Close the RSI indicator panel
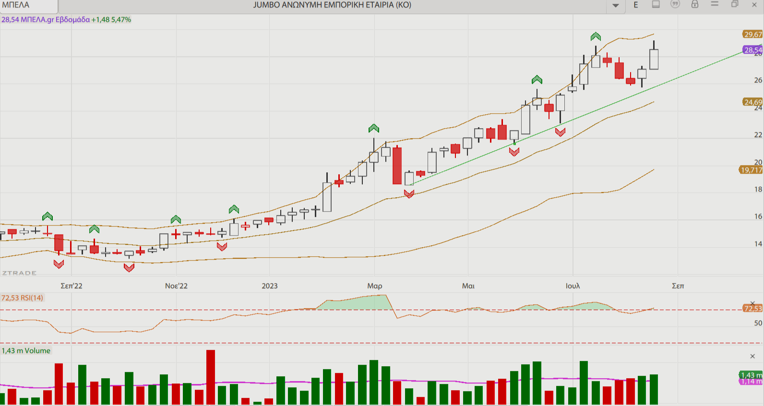Screen dimensions: 764x406 click(752, 303)
